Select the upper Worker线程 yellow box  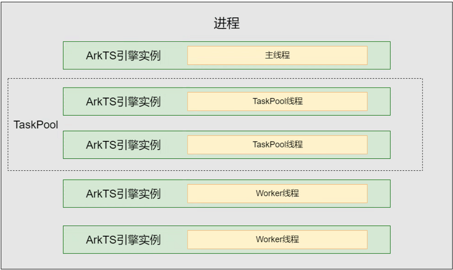277,194
